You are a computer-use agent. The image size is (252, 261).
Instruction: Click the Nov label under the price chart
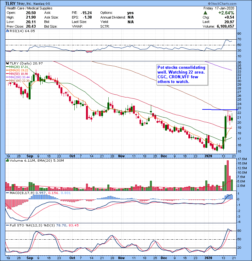[x=121, y=156]
